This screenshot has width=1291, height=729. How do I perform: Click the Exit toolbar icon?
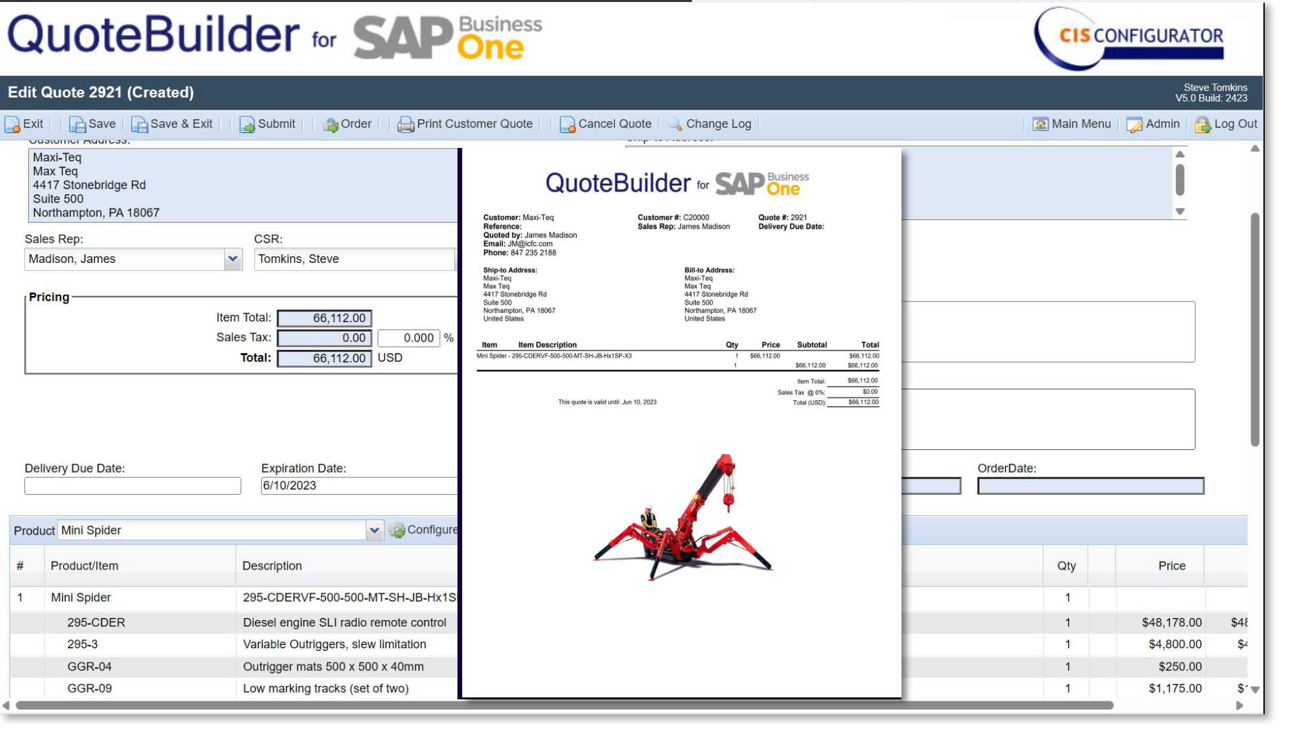tap(12, 124)
